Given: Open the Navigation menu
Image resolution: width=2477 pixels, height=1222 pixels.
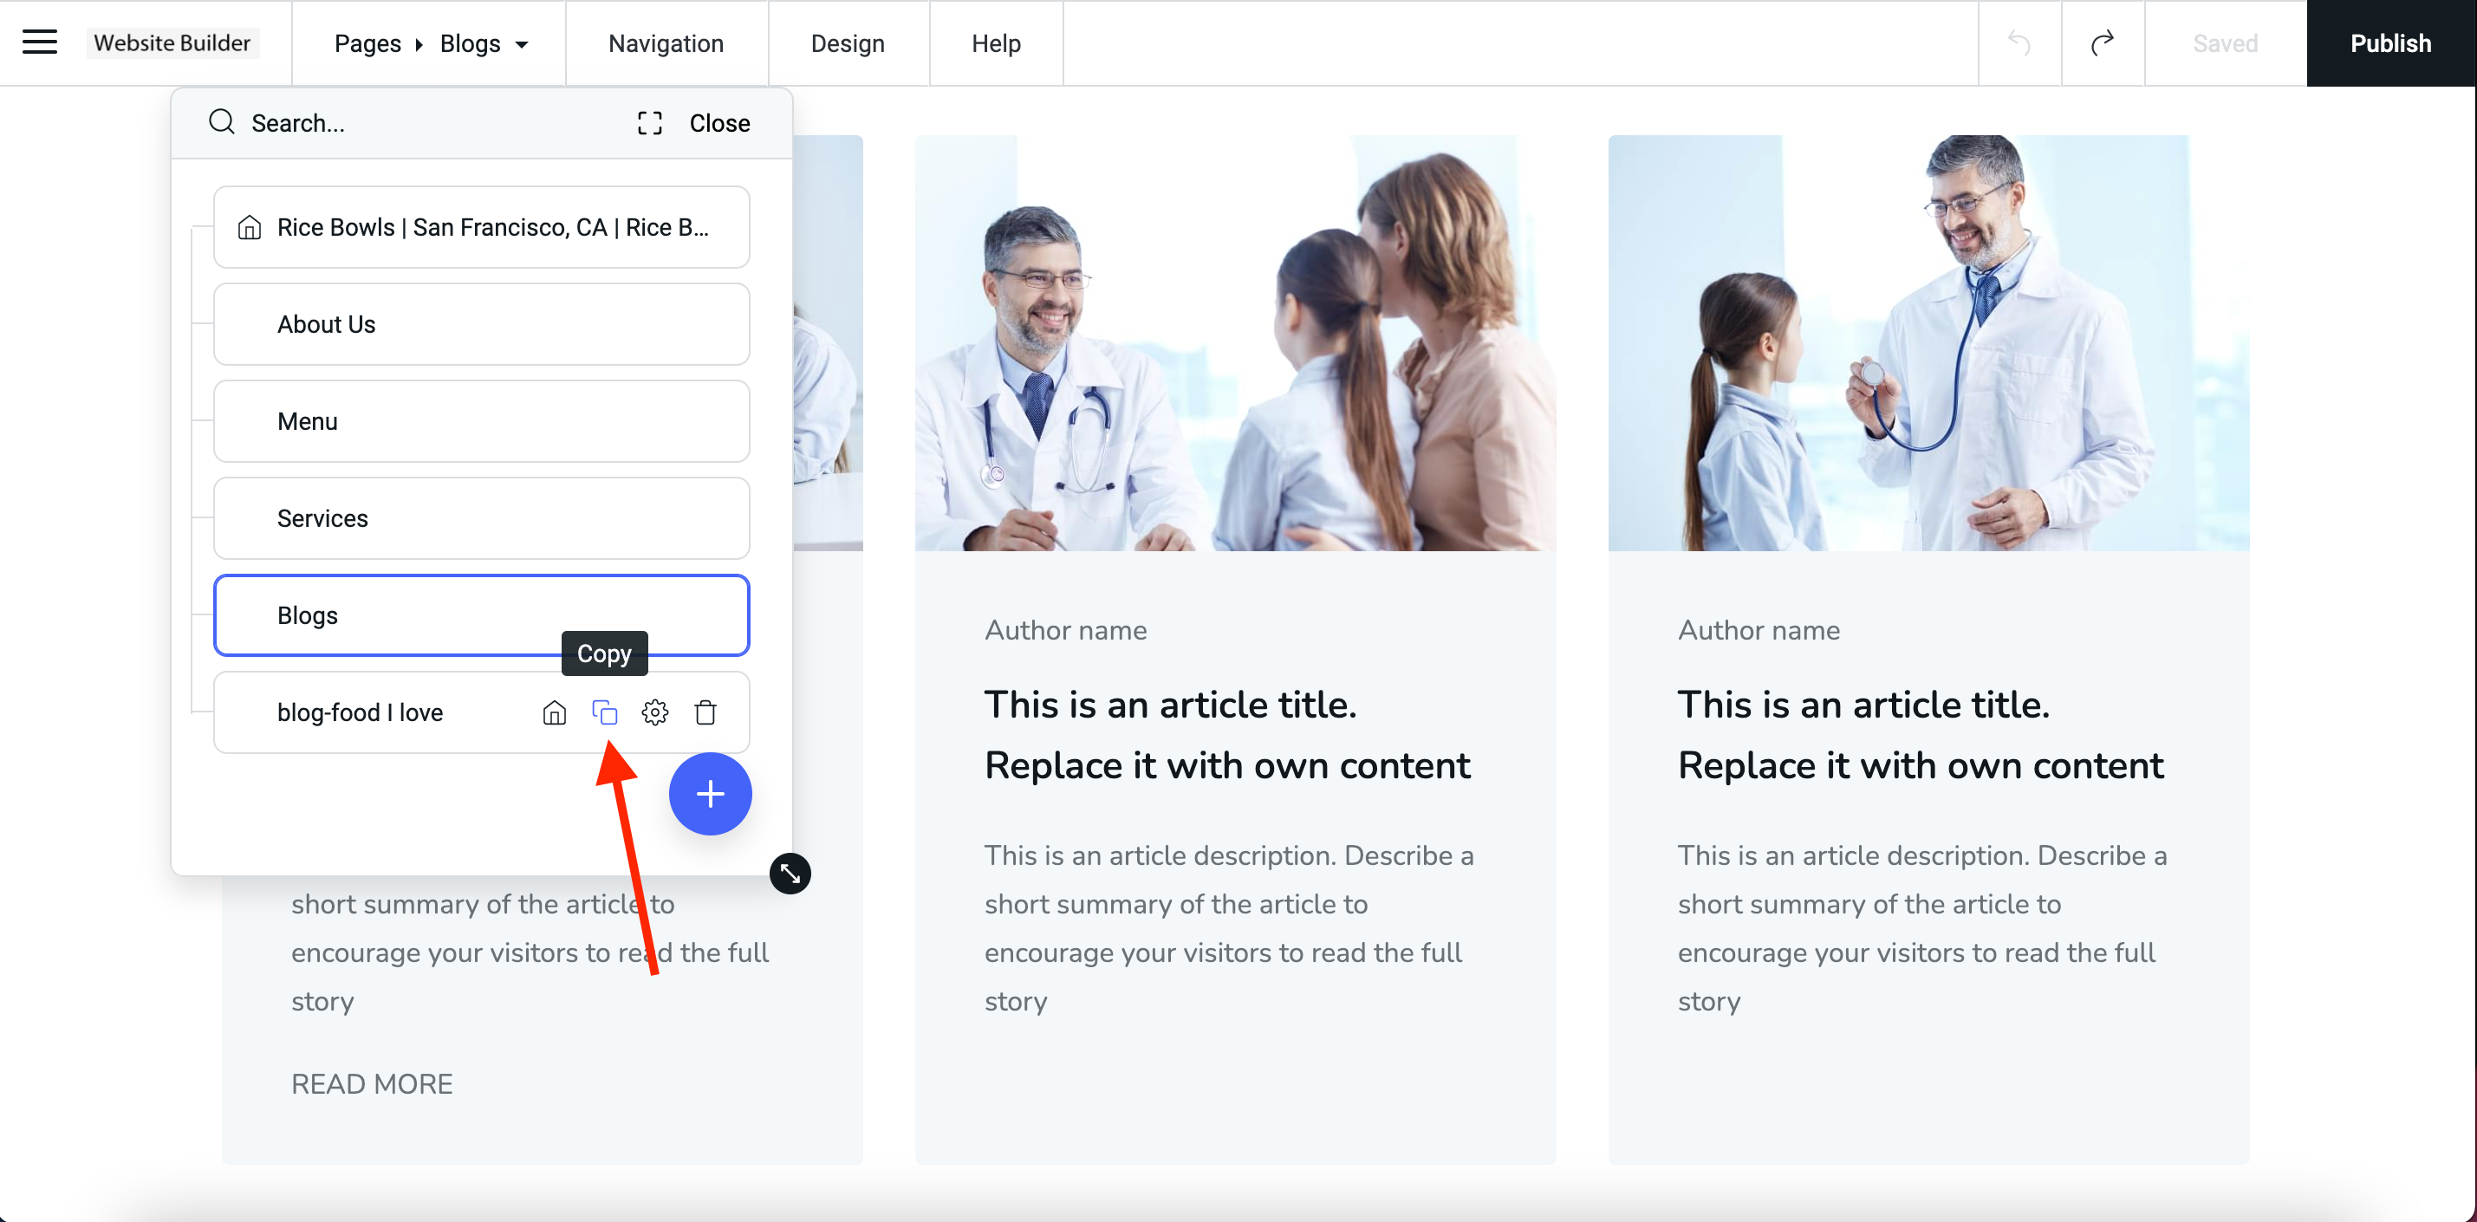Looking at the screenshot, I should pos(666,43).
